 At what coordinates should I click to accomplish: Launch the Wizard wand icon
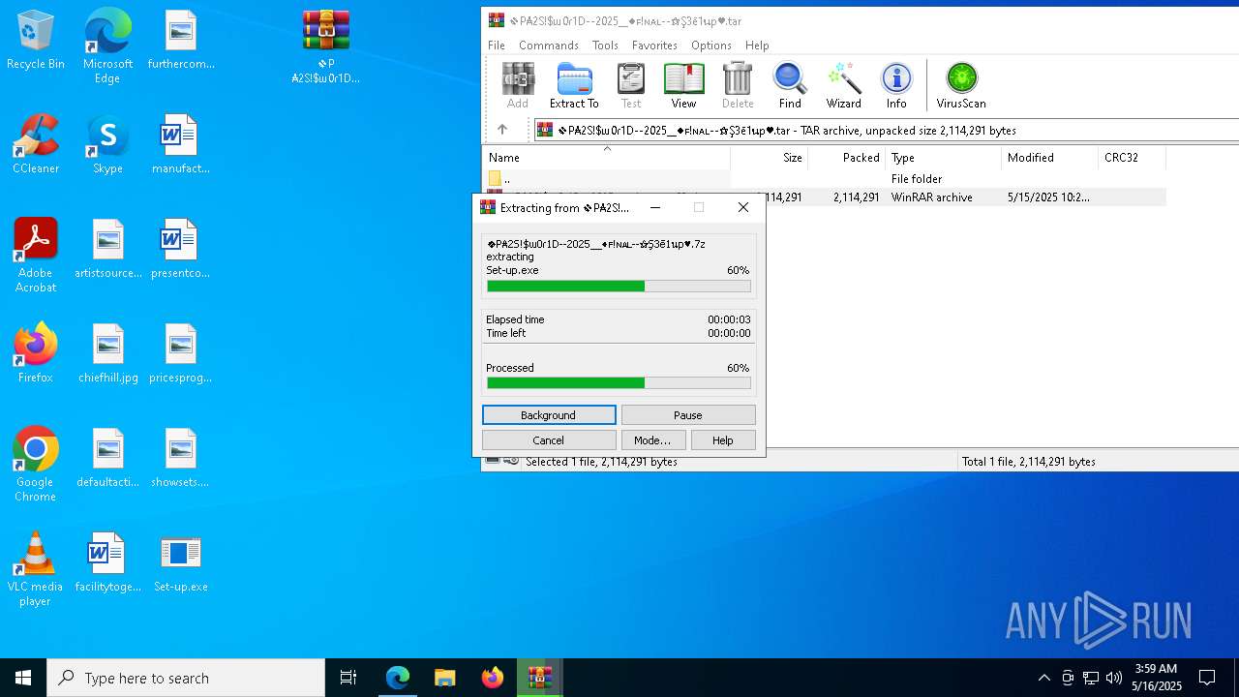[843, 86]
